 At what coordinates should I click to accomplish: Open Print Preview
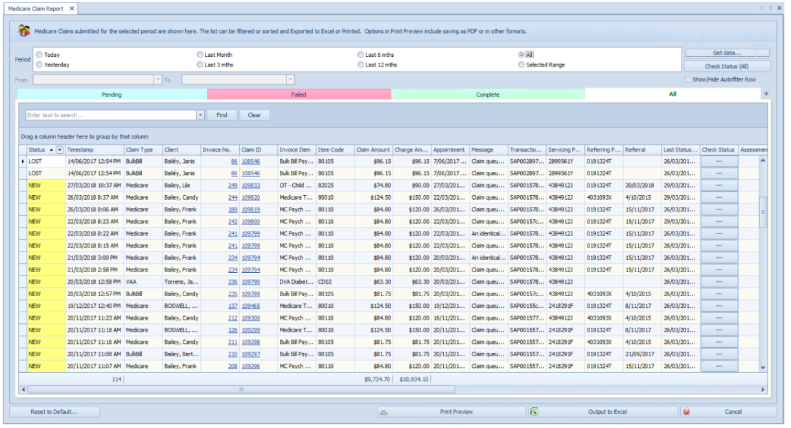(452, 412)
